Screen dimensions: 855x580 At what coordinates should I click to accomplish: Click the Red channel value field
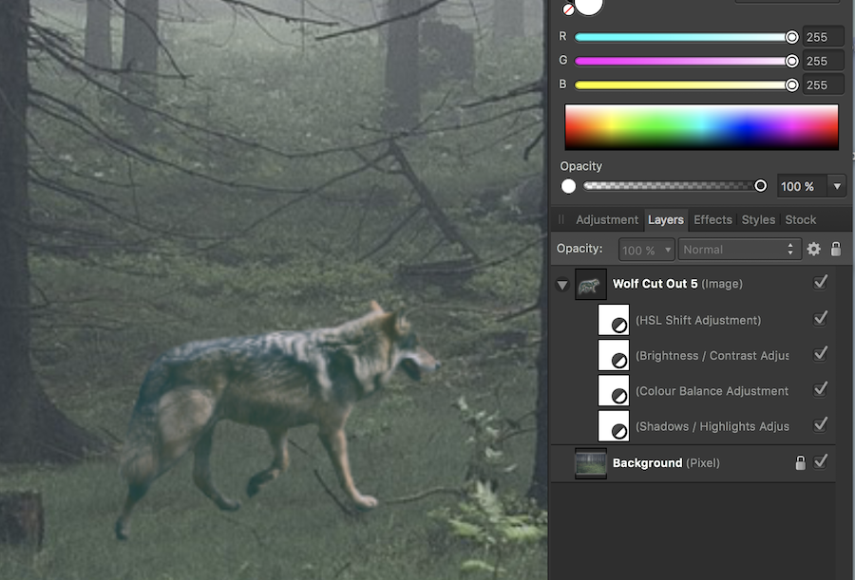pyautogui.click(x=823, y=37)
